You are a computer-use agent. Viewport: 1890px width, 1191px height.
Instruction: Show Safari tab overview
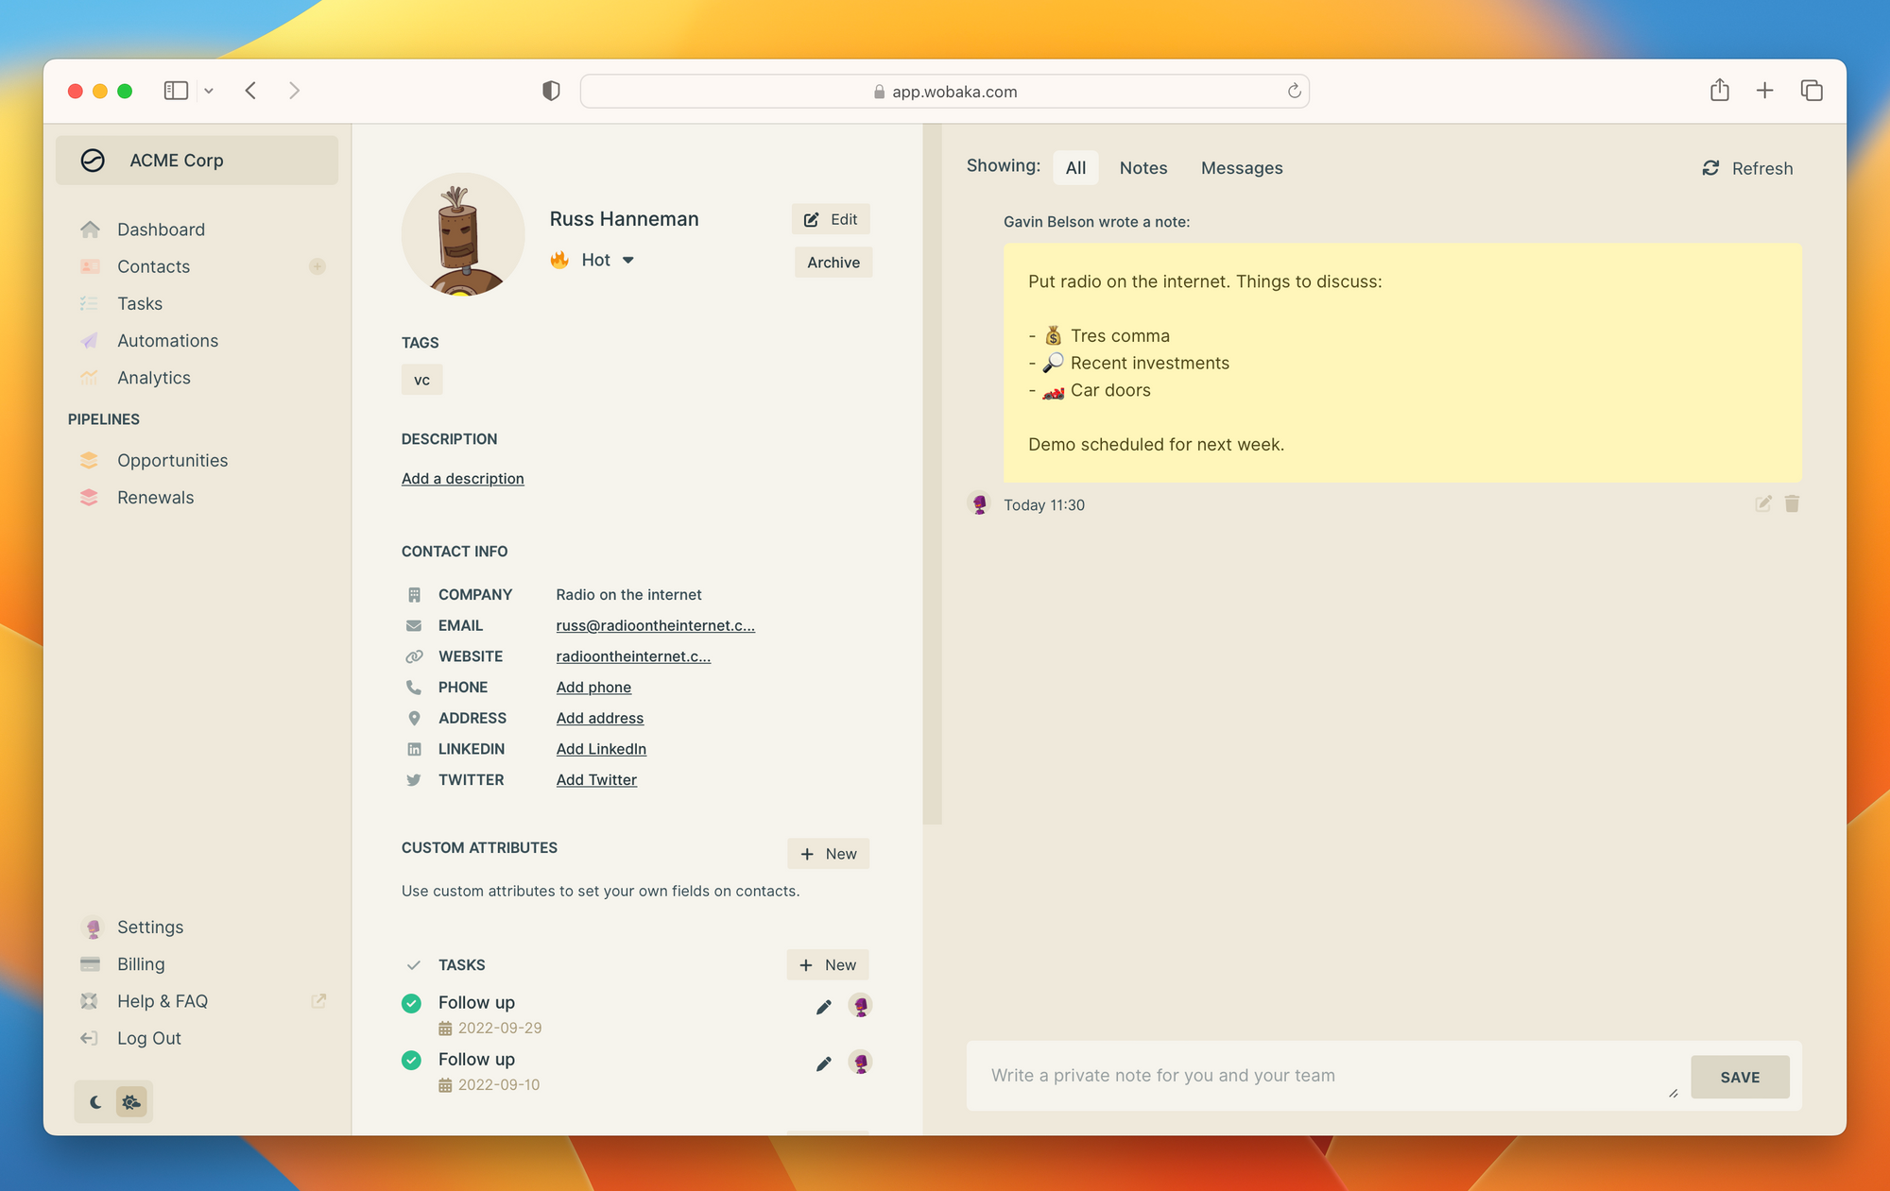pos(1812,91)
